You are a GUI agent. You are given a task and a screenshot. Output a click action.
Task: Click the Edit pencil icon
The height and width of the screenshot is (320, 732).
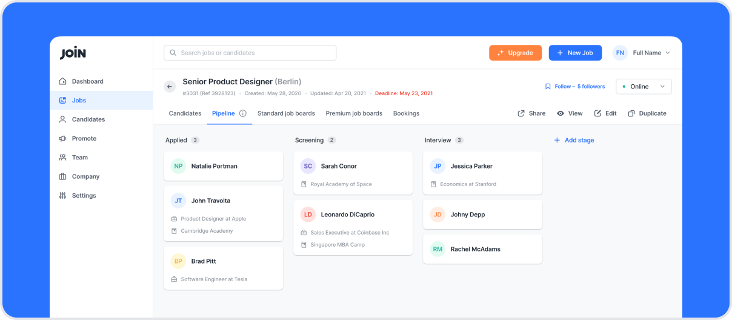pyautogui.click(x=597, y=113)
